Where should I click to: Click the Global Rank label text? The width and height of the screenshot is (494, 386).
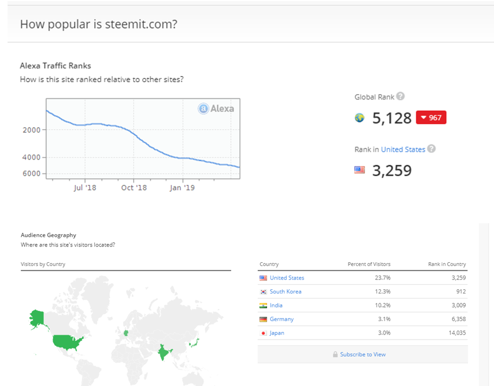pos(374,97)
